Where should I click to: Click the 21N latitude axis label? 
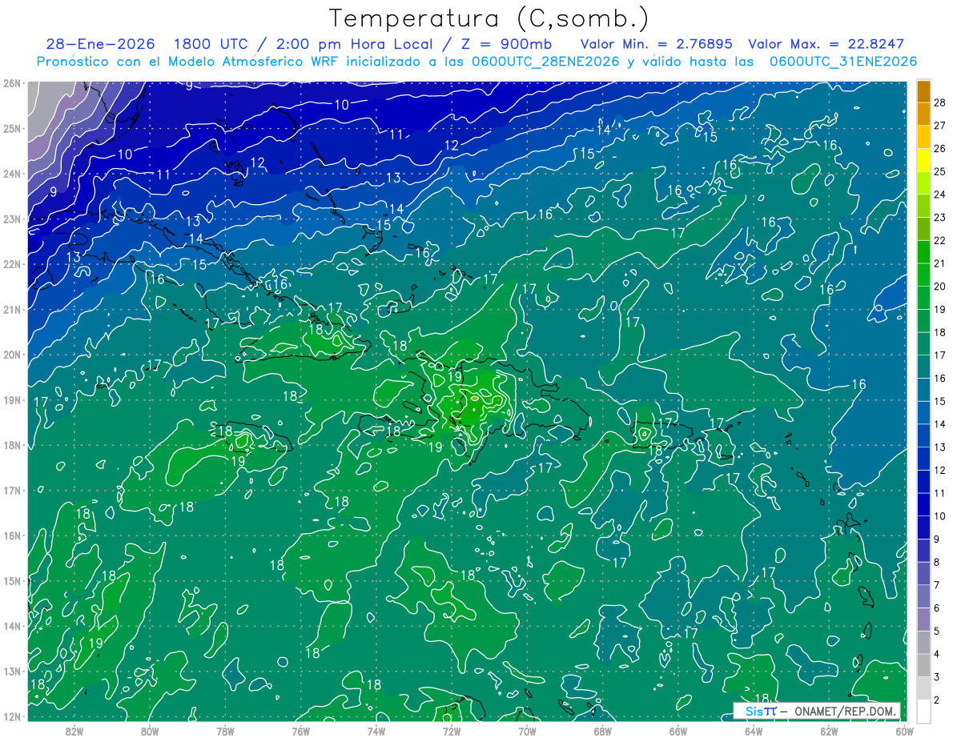click(12, 310)
